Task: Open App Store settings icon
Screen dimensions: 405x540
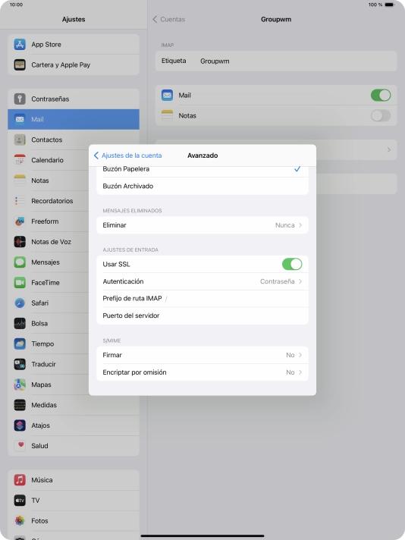Action: pyautogui.click(x=20, y=45)
